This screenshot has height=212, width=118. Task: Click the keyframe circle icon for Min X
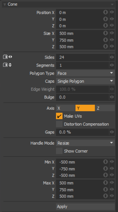105,162
